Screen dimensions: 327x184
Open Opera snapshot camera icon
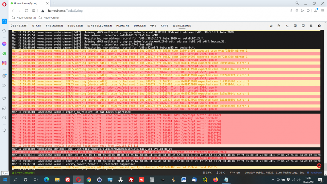[291, 11]
